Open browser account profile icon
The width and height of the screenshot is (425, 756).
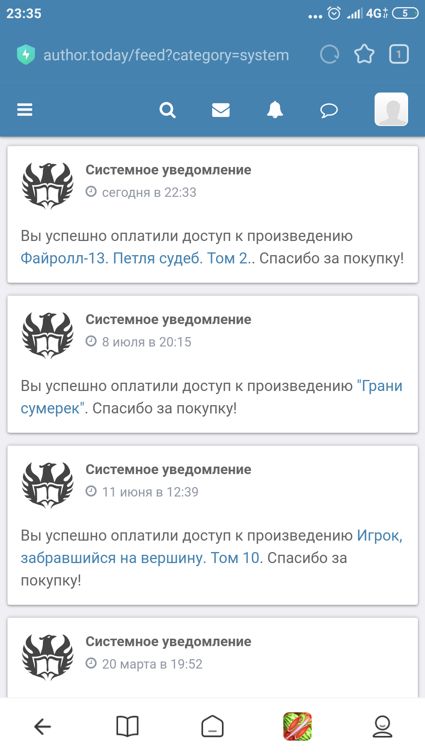pos(382,726)
